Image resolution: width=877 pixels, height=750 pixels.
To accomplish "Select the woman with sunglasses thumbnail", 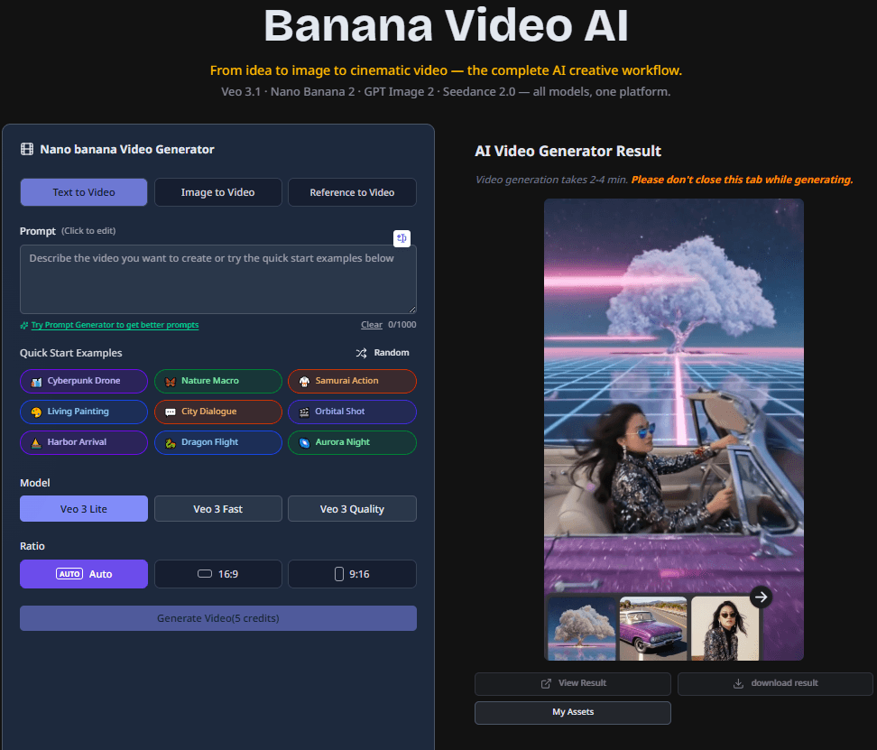I will click(x=725, y=629).
